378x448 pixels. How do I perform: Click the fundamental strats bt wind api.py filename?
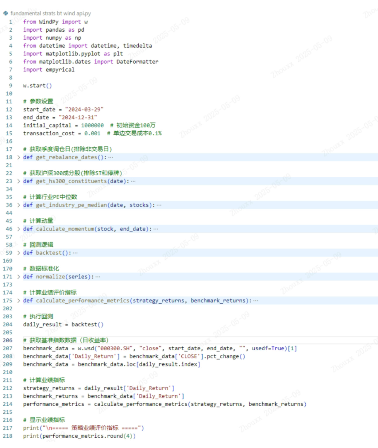tap(50, 13)
